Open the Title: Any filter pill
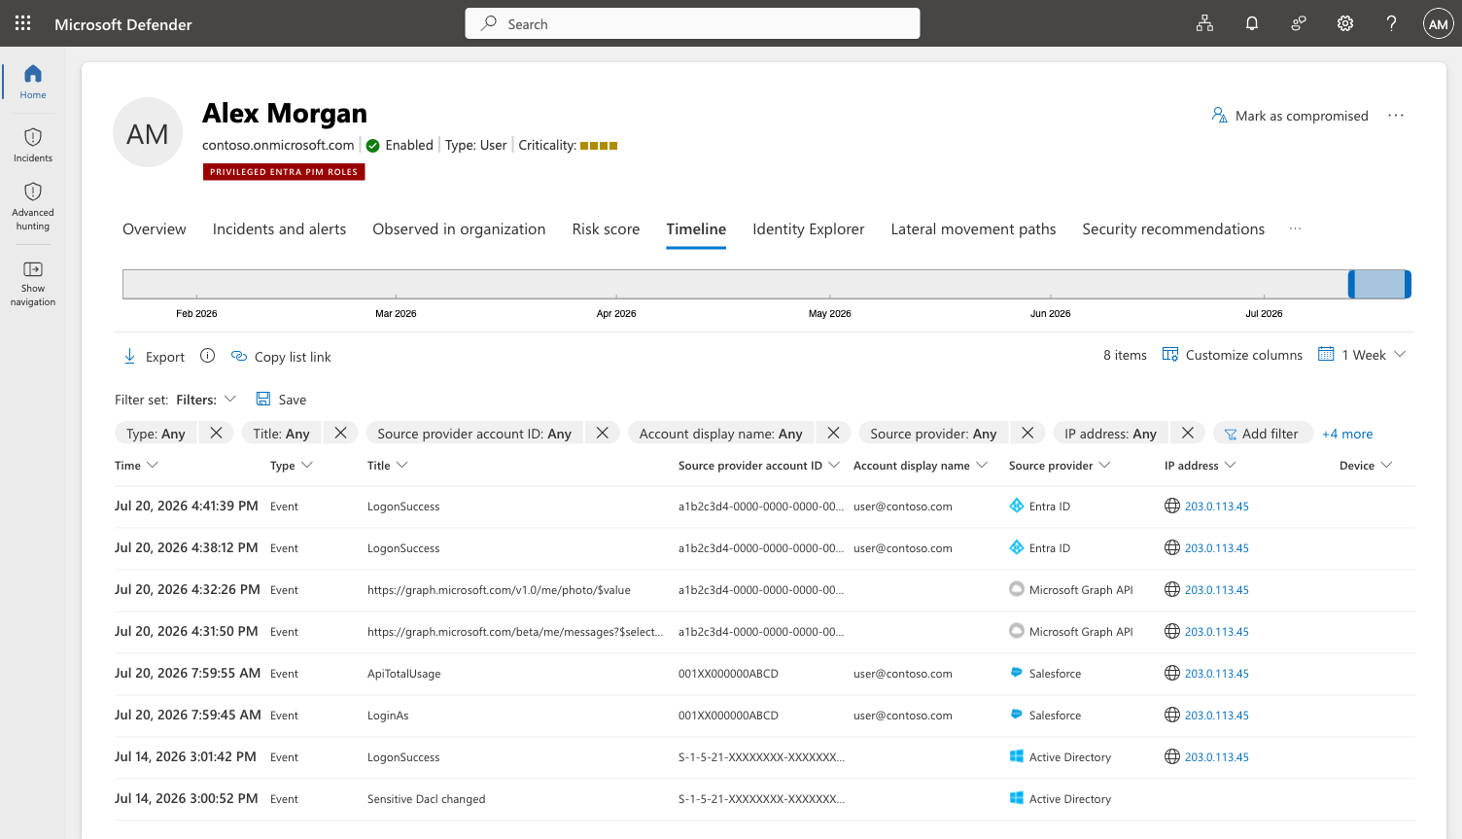 point(281,434)
